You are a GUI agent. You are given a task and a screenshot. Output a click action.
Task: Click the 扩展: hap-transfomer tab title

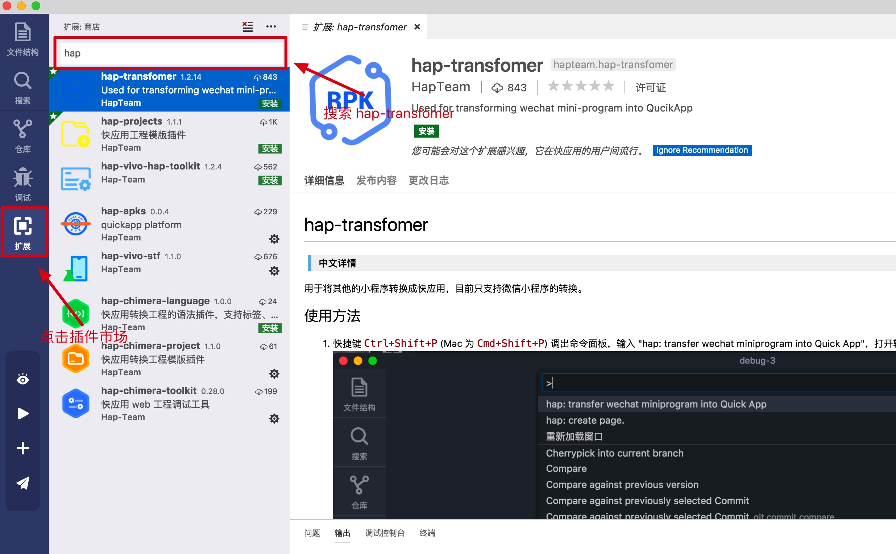click(x=360, y=27)
